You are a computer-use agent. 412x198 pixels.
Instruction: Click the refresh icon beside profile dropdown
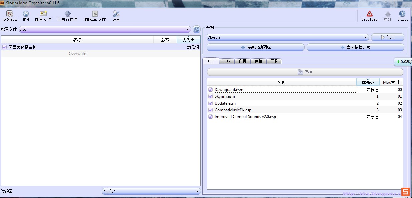(196, 29)
